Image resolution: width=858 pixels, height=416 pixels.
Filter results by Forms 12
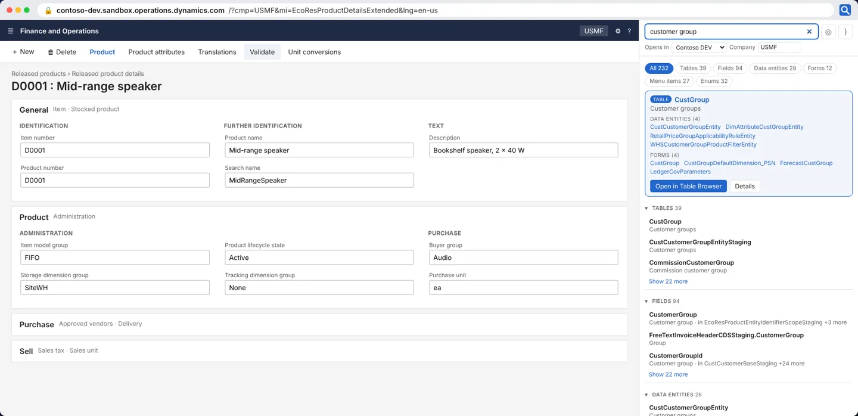click(x=820, y=68)
